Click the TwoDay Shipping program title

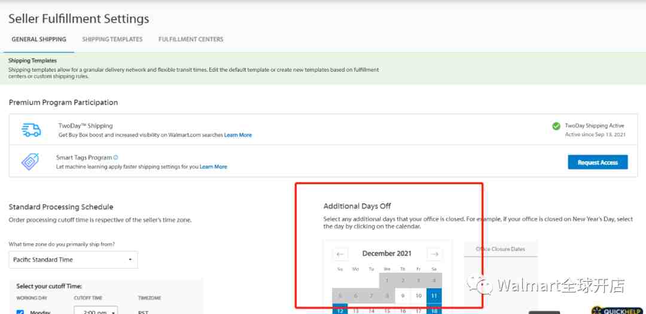(x=86, y=126)
